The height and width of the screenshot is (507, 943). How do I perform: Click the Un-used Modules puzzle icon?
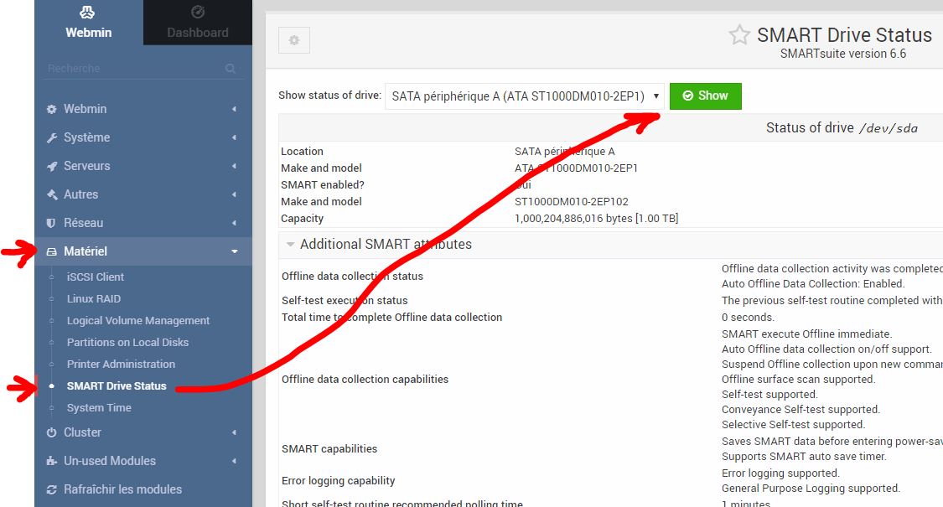[x=52, y=461]
